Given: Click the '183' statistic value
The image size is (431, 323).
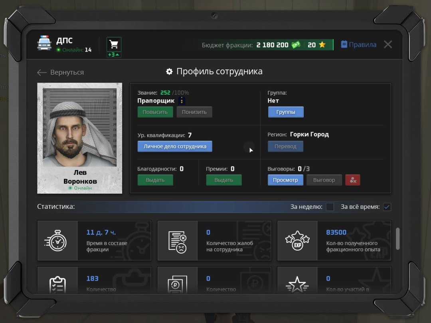Looking at the screenshot, I should (x=92, y=278).
